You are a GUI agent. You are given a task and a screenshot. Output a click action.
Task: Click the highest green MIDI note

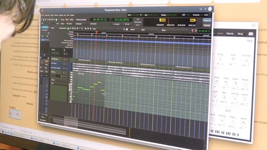pyautogui.click(x=99, y=82)
